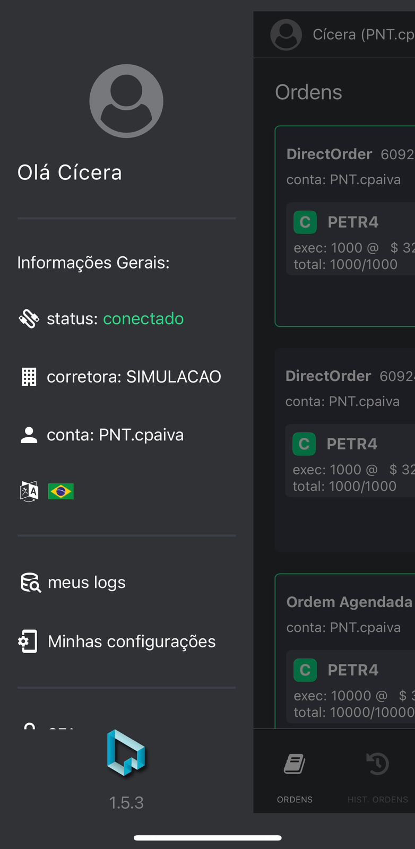The image size is (415, 849).
Task: Switch to the HIST. ORDENS tab
Action: 377,775
